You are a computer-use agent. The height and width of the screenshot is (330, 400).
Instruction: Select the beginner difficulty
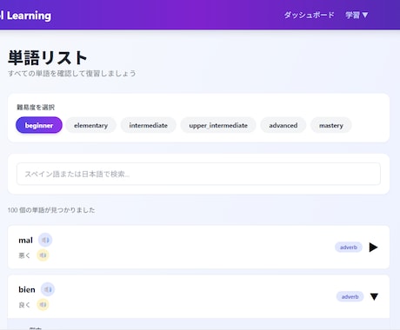(39, 125)
